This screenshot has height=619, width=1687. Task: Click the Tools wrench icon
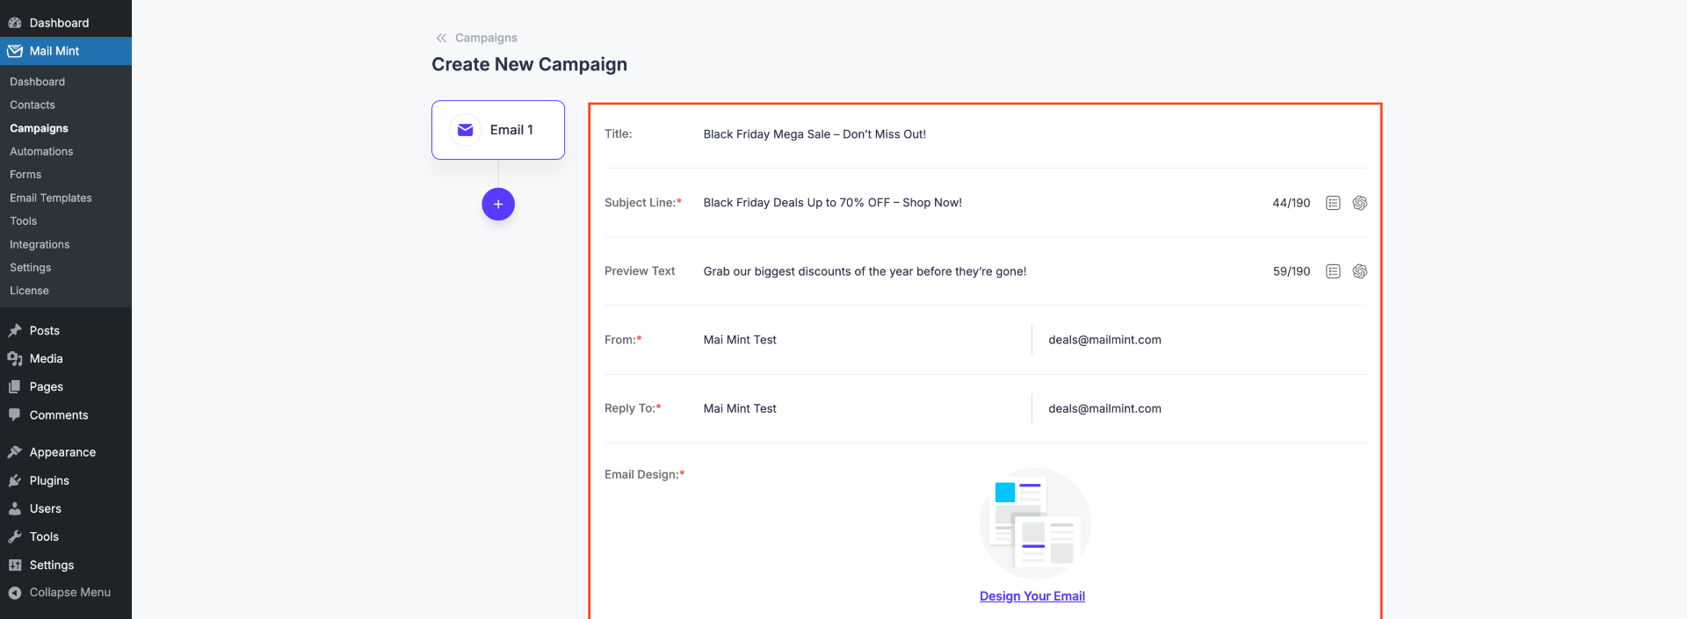click(15, 536)
